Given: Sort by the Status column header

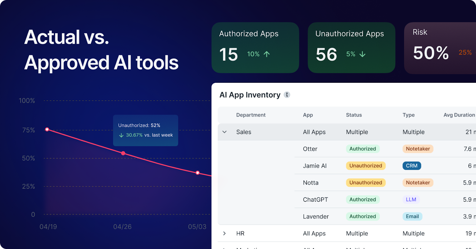Looking at the screenshot, I should [x=354, y=115].
